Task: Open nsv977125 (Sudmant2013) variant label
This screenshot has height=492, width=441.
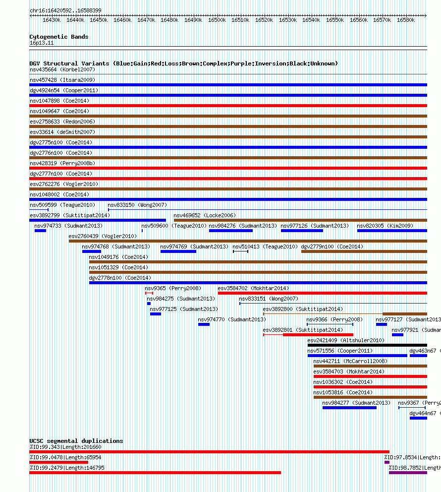Action: (x=184, y=309)
